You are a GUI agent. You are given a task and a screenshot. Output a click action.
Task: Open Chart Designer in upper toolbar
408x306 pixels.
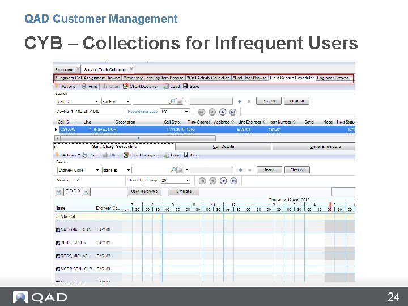141,86
